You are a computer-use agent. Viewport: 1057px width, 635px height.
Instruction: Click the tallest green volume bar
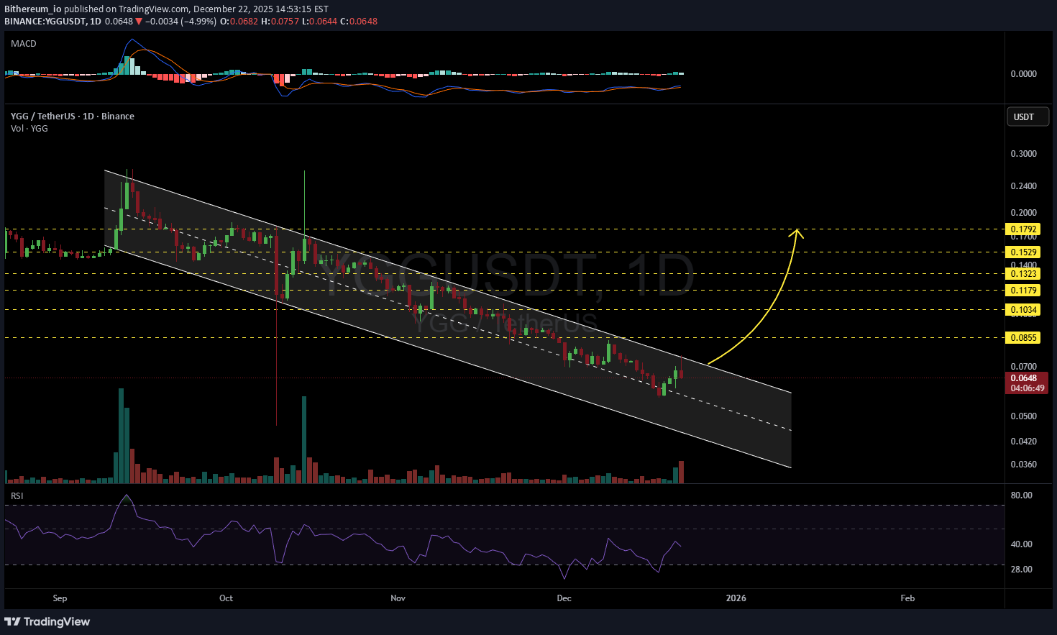pos(121,435)
